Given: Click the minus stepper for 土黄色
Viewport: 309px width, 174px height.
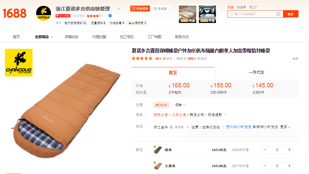Looking at the screenshot, I should 265,166.
